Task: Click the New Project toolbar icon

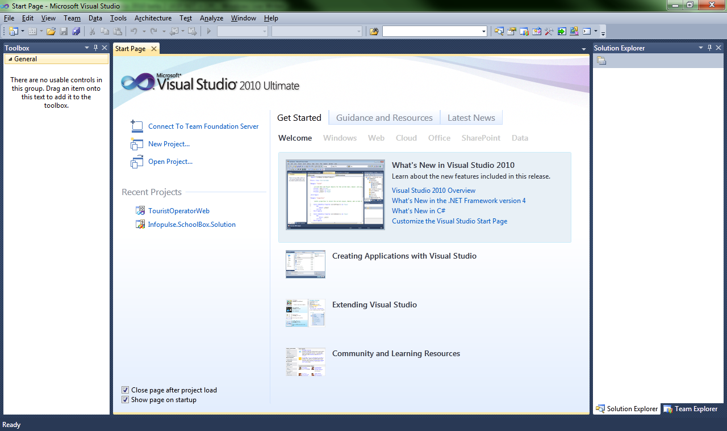Action: (x=14, y=31)
